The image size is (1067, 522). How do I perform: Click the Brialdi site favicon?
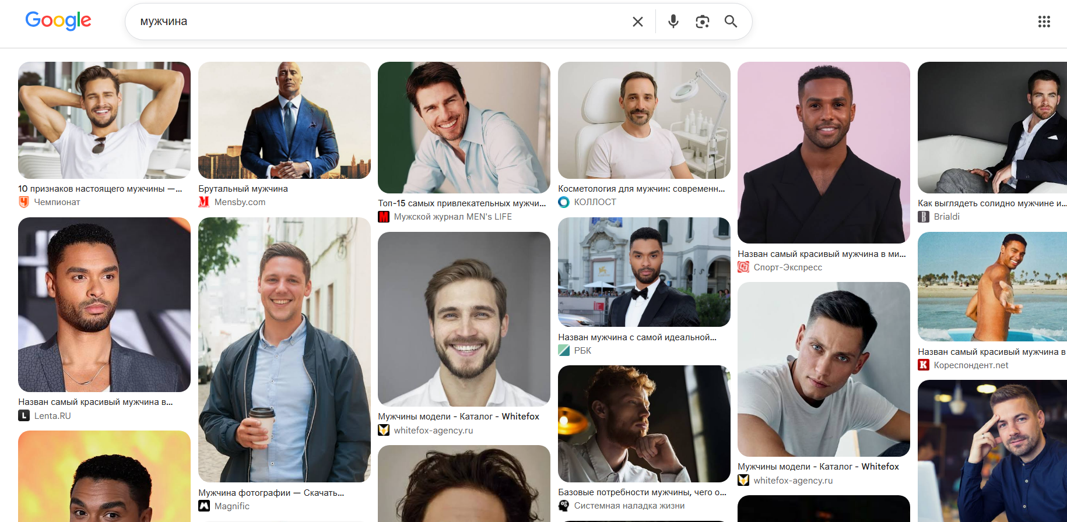[x=924, y=217]
